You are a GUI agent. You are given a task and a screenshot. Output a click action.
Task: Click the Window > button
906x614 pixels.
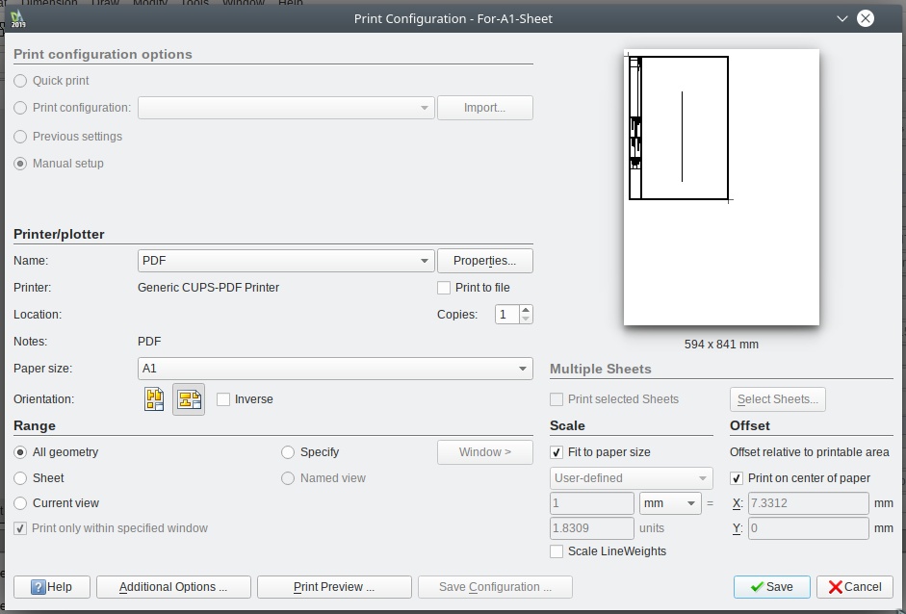485,452
